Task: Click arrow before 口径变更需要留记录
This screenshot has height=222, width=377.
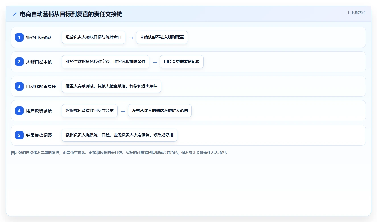Action: point(155,62)
